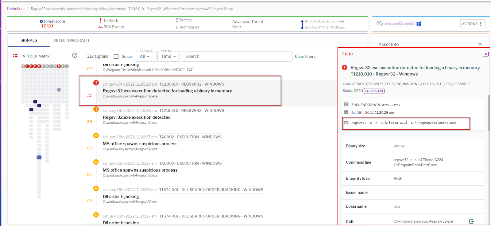
Task: Select the Impact tactic header in the matrix
Action: tap(67, 66)
